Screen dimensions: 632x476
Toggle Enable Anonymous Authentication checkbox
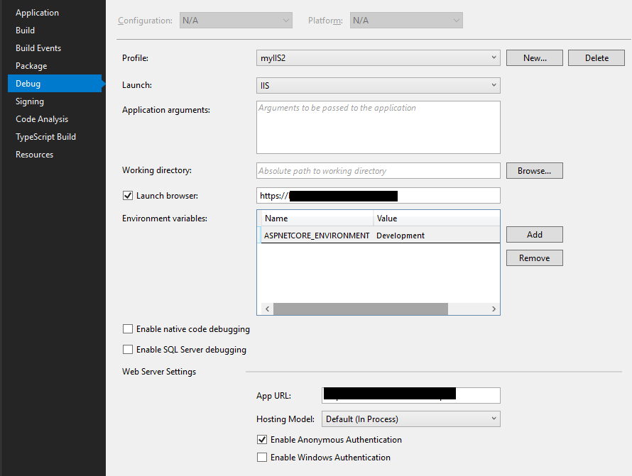(262, 440)
